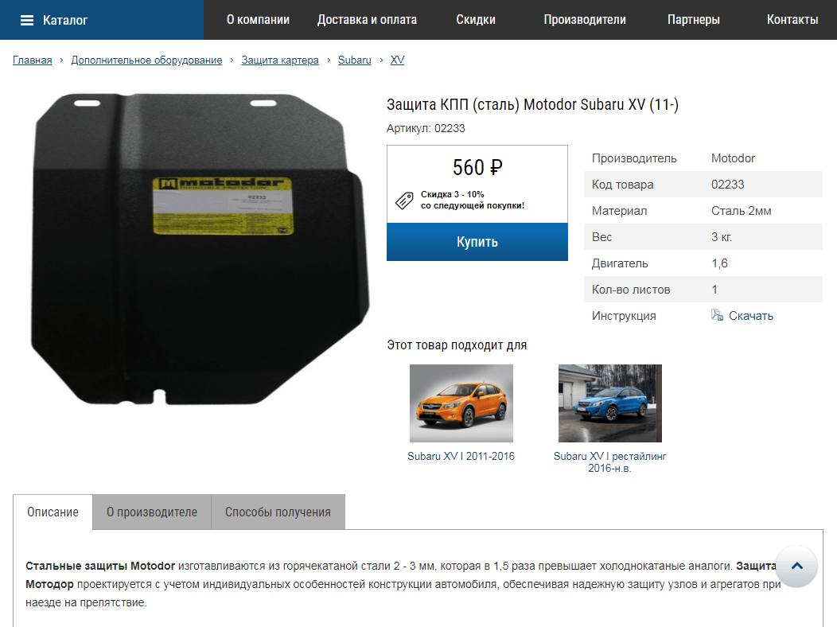
Task: Click the scroll-to-top arrow button
Action: tap(796, 566)
